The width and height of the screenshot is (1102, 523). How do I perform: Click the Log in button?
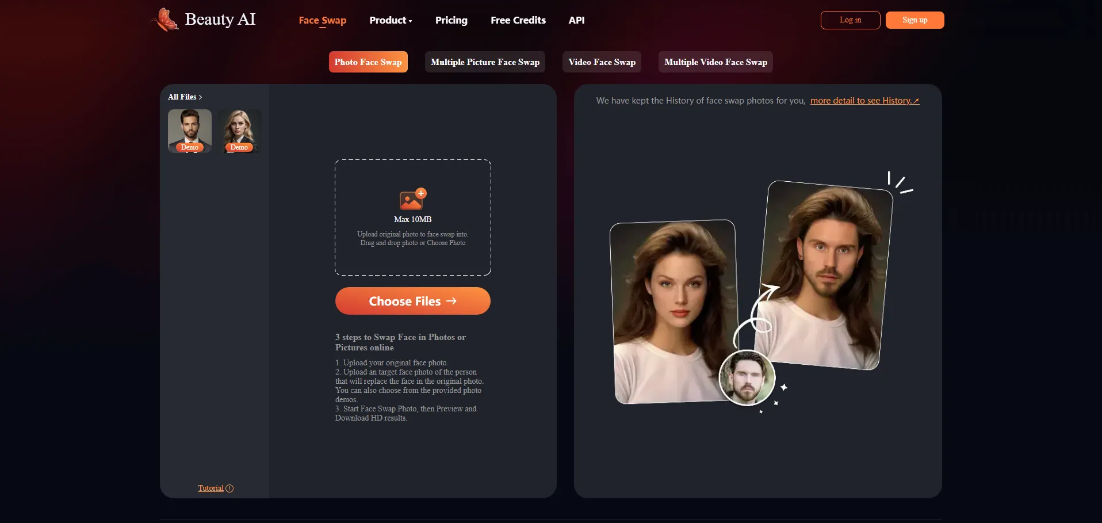coord(850,20)
